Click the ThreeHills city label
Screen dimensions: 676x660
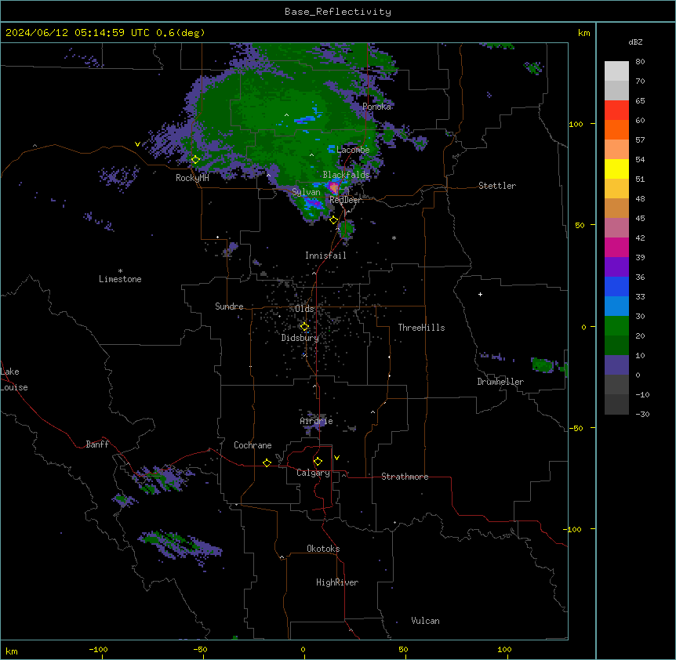pyautogui.click(x=421, y=328)
